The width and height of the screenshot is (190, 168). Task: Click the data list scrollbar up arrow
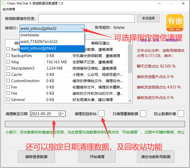[x=130, y=42]
